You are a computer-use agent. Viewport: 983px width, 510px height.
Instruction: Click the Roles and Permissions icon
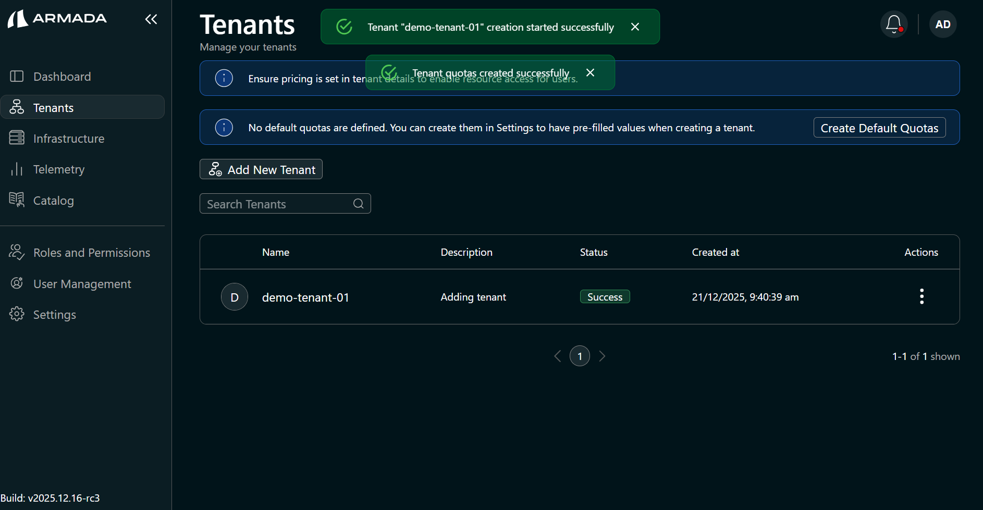17,252
